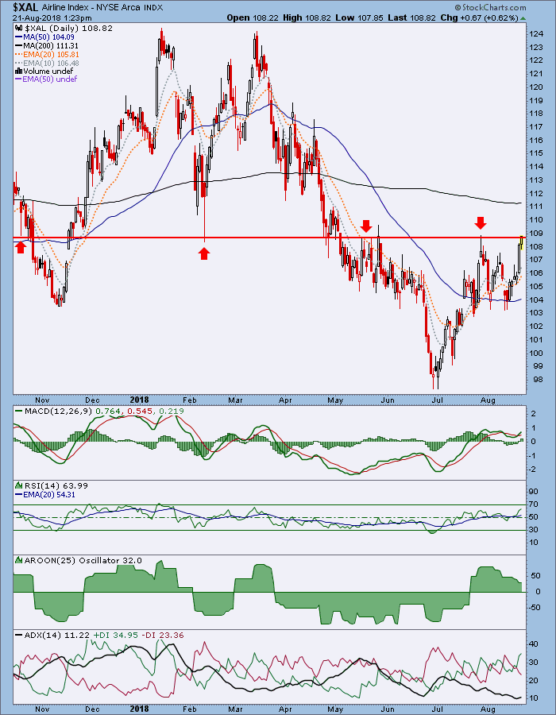Click the MA(200) 111.31 legend entry
Image resolution: width=556 pixels, height=715 pixels.
(50, 45)
